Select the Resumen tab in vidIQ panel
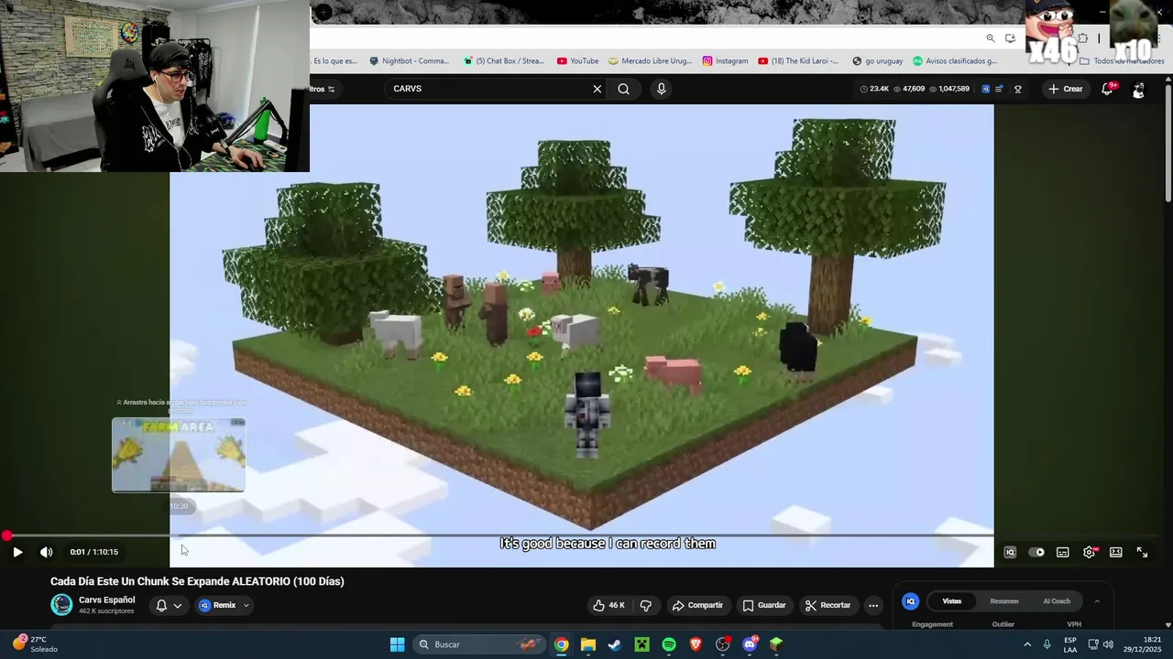Image resolution: width=1173 pixels, height=659 pixels. (1004, 601)
